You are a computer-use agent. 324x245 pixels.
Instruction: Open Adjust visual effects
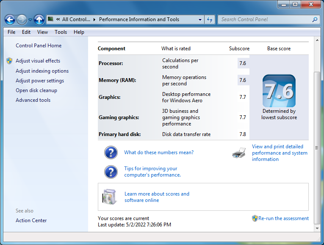click(38, 61)
